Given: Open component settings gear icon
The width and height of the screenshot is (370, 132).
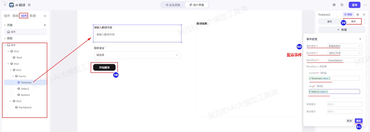Looking at the screenshot, I should 358,14.
